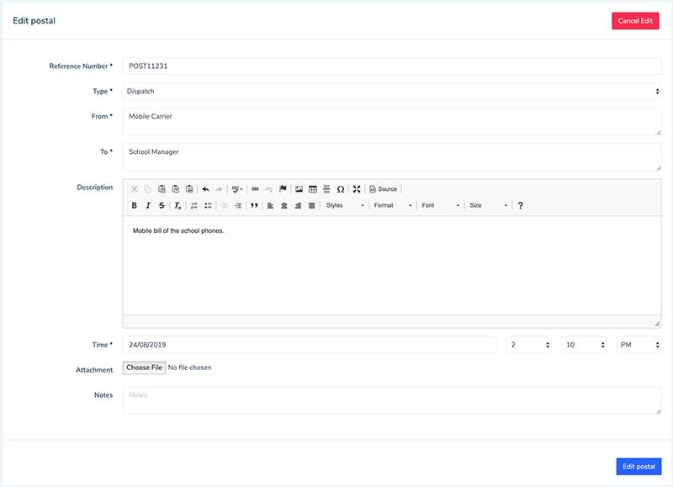Click the Notes text area
The image size is (673, 487).
tap(392, 400)
